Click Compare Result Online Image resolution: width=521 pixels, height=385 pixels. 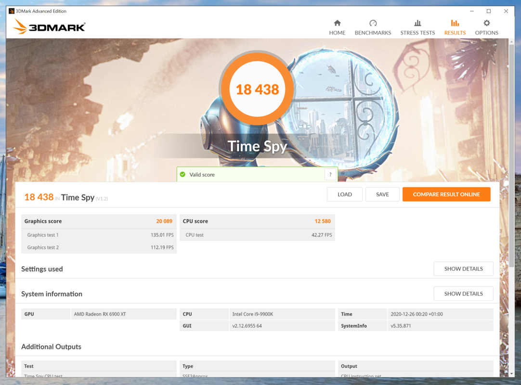(446, 194)
